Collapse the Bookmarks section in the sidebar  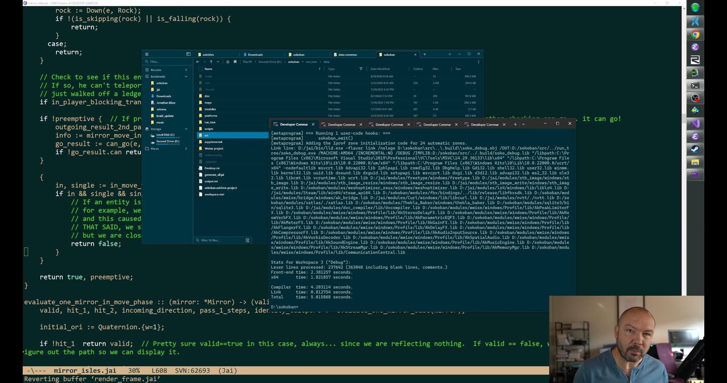[x=186, y=77]
